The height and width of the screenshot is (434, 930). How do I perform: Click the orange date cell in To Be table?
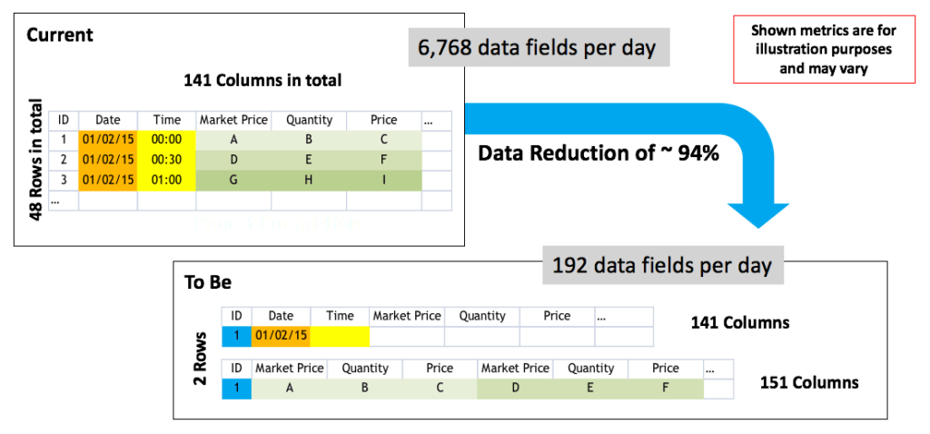coord(281,336)
